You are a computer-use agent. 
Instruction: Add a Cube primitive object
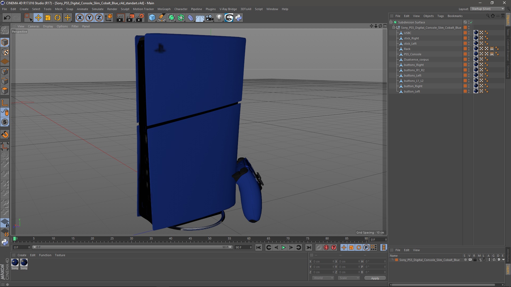[x=152, y=18]
